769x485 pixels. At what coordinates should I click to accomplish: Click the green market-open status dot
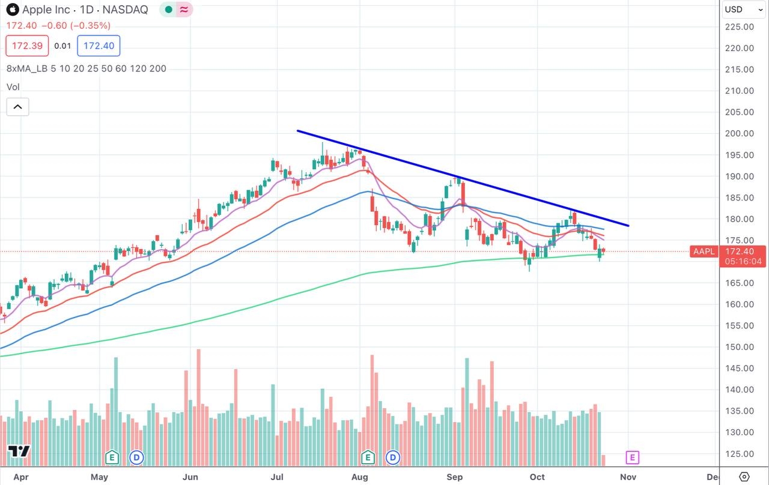tap(169, 10)
